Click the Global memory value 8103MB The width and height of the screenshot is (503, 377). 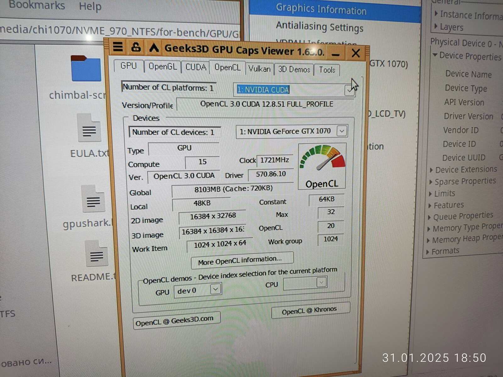233,189
